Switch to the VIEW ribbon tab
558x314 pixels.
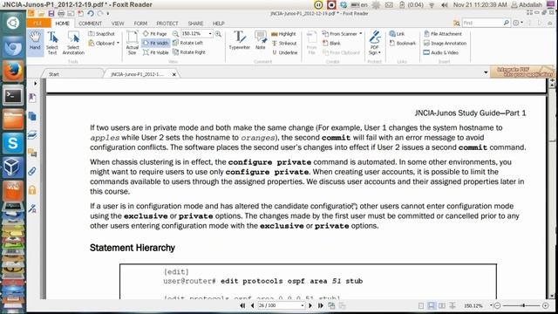[118, 24]
